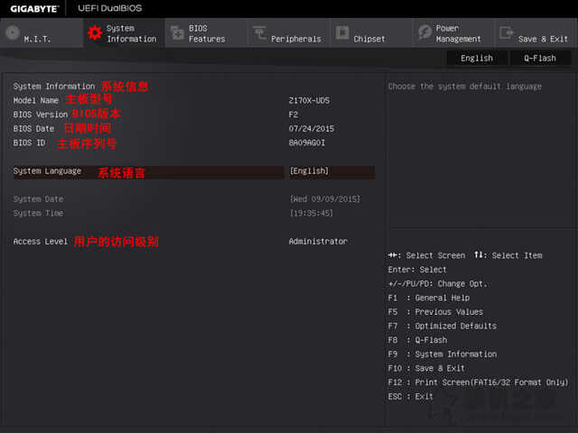Click the F12 Print Screen help line
The width and height of the screenshot is (578, 433).
[x=478, y=382]
